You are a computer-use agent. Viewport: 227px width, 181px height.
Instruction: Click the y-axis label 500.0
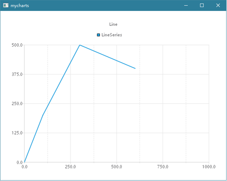17,45
